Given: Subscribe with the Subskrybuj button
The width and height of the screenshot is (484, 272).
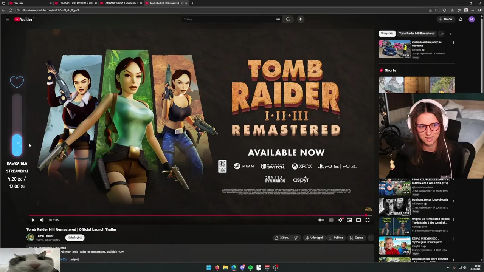Looking at the screenshot, I should 75,238.
